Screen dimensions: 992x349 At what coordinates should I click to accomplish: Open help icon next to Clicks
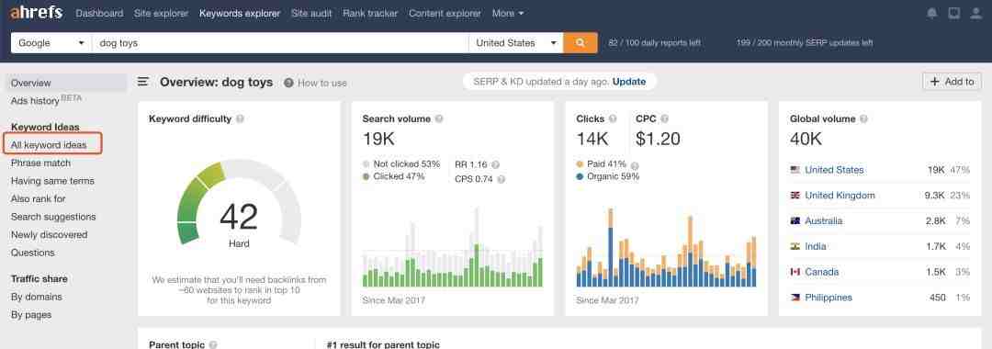coord(613,118)
